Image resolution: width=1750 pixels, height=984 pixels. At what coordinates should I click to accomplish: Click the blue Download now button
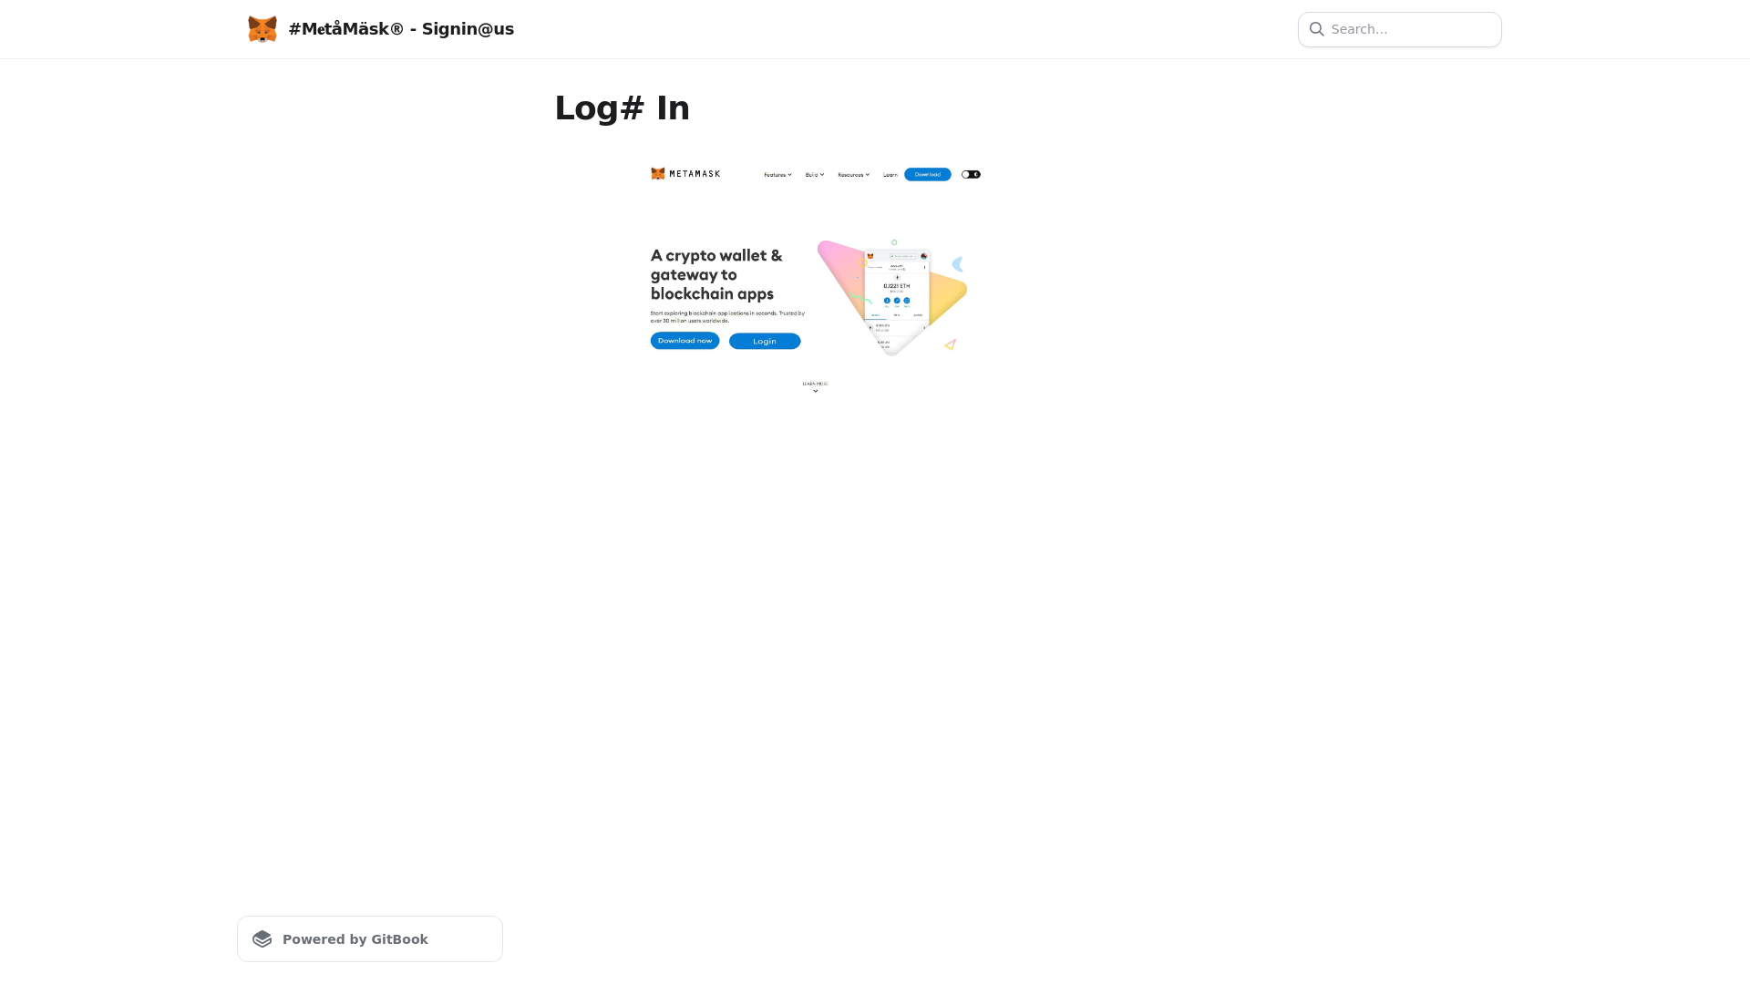pyautogui.click(x=685, y=341)
